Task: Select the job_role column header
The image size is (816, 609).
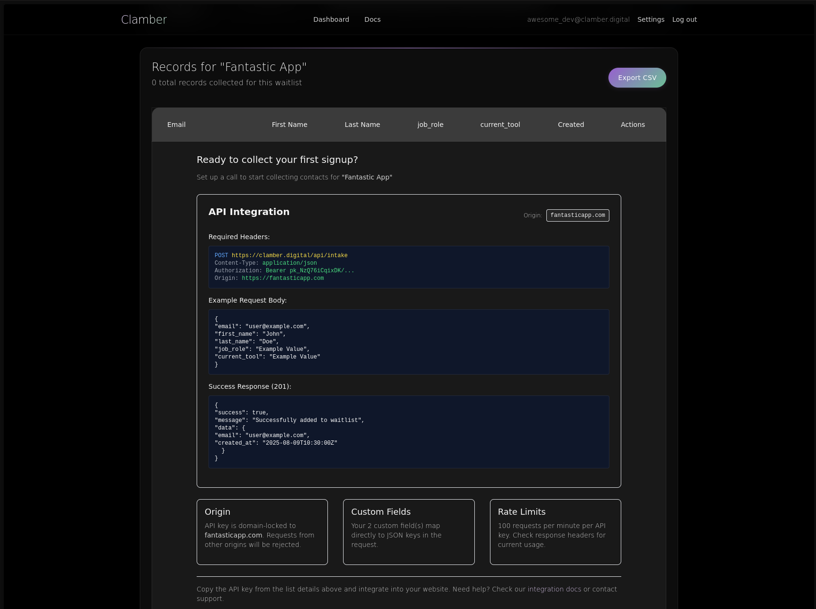Action: pos(430,125)
